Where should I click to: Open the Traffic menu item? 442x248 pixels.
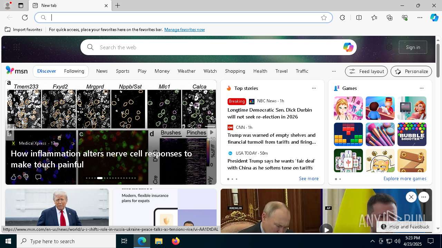coord(302,71)
